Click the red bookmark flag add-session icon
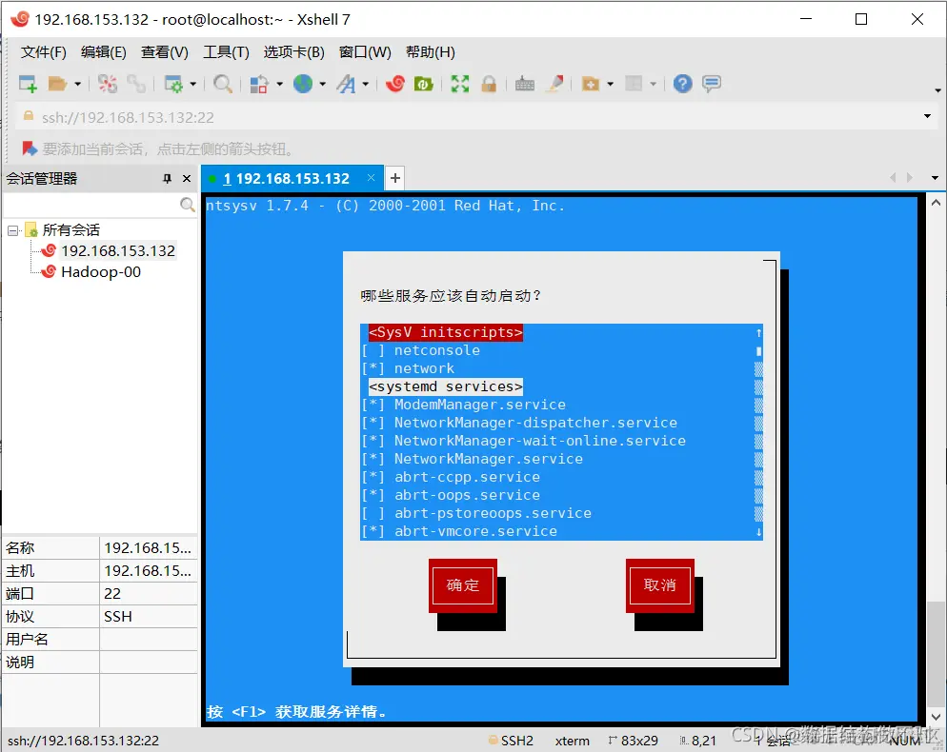 [x=30, y=148]
